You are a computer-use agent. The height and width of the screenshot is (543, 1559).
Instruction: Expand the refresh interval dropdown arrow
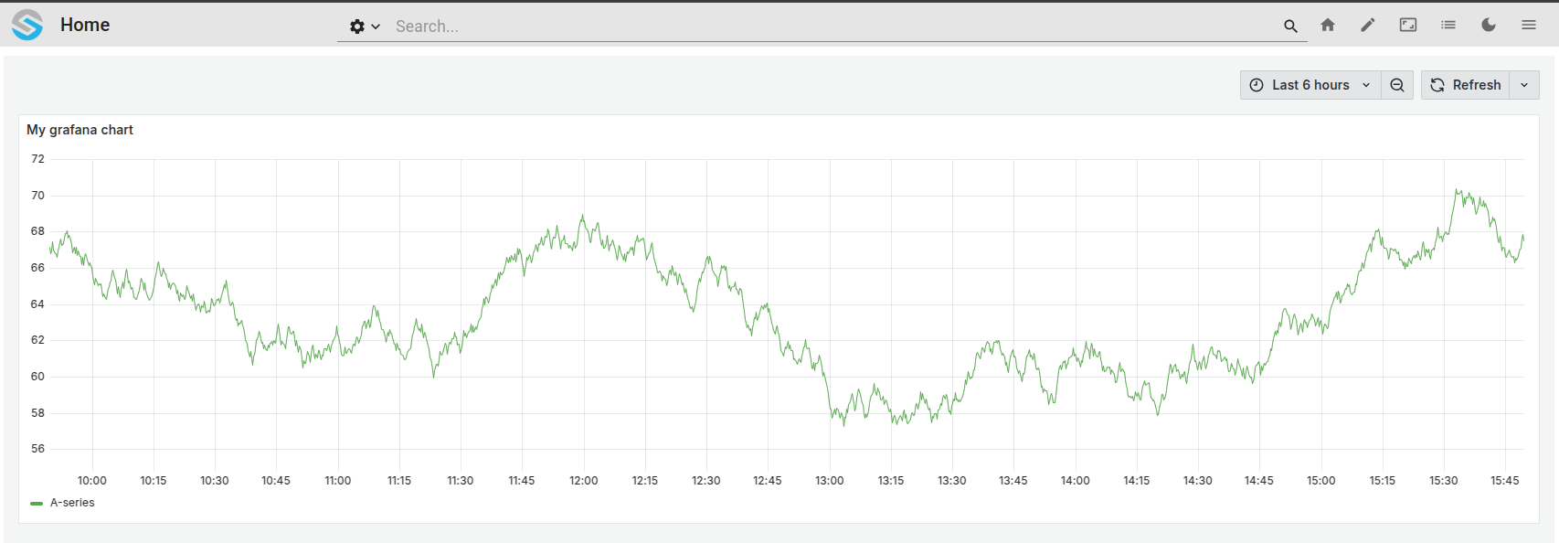[1524, 85]
